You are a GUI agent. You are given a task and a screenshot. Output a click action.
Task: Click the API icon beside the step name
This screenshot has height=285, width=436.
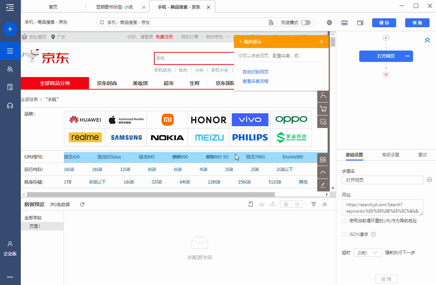(429, 180)
